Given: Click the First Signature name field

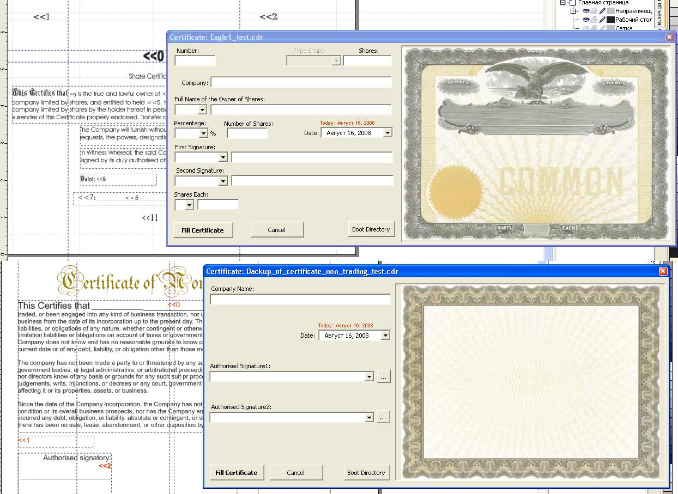Looking at the screenshot, I should (x=312, y=157).
